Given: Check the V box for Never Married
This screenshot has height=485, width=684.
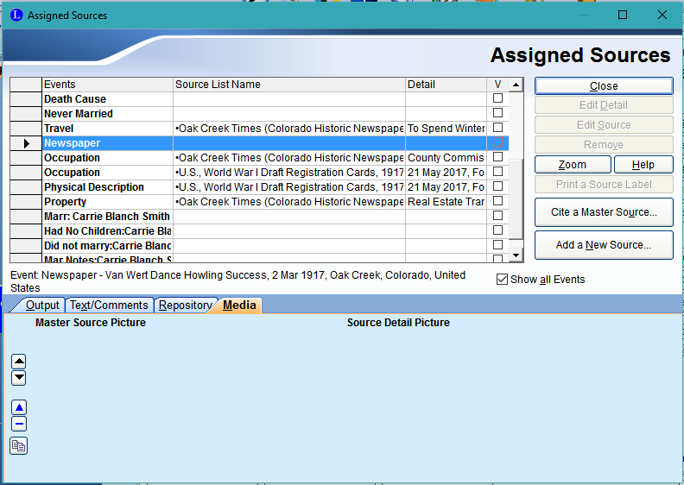Looking at the screenshot, I should (497, 113).
